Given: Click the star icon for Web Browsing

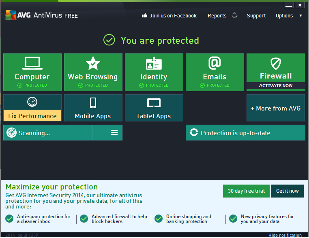Looking at the screenshot, I should 93,63.
